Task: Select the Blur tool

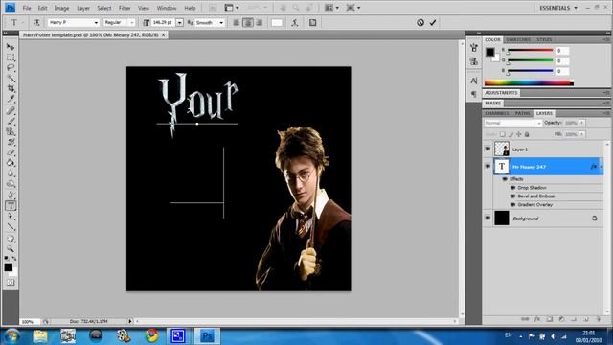Action: click(x=11, y=173)
